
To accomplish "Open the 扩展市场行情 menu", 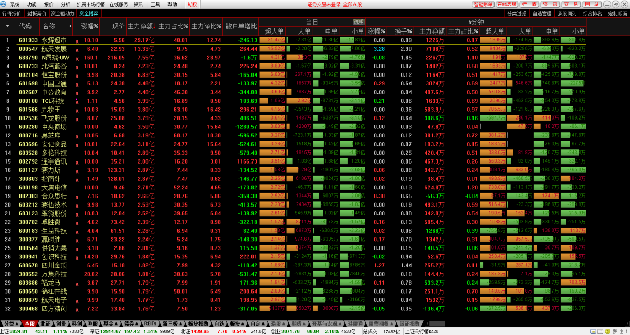I will (x=91, y=4).
